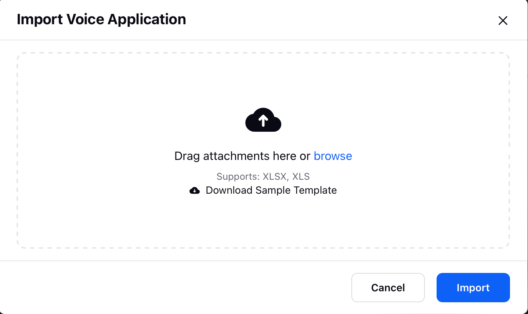Click the X in the dialog header
Viewport: 528px width, 314px height.
tap(503, 21)
